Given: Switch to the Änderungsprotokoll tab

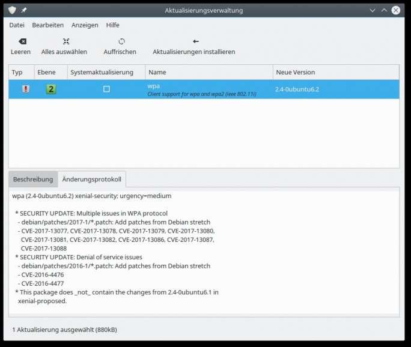Looking at the screenshot, I should (x=92, y=180).
